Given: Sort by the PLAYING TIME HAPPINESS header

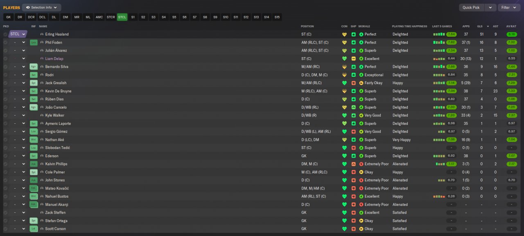Looking at the screenshot, I should pyautogui.click(x=409, y=27).
